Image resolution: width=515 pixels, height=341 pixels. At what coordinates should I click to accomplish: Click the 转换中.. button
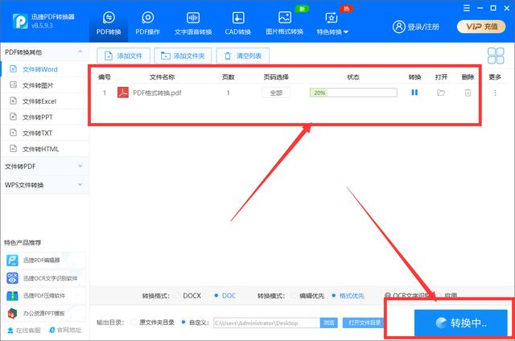coord(461,323)
